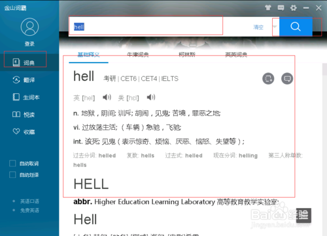Open the settings gear icon

pos(294,8)
